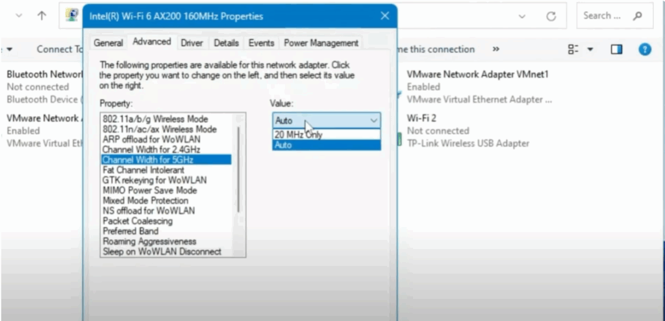Select Channel Width for 5GHz property
Screen dimensions: 665x321
tap(166, 160)
